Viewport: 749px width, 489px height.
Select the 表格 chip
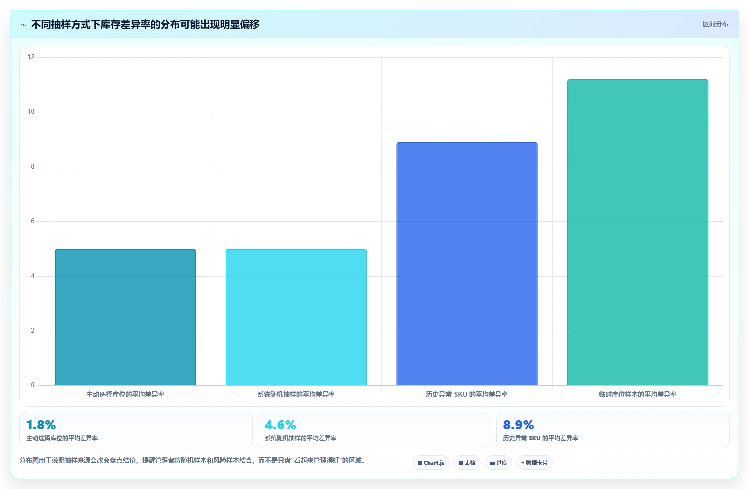pos(467,463)
